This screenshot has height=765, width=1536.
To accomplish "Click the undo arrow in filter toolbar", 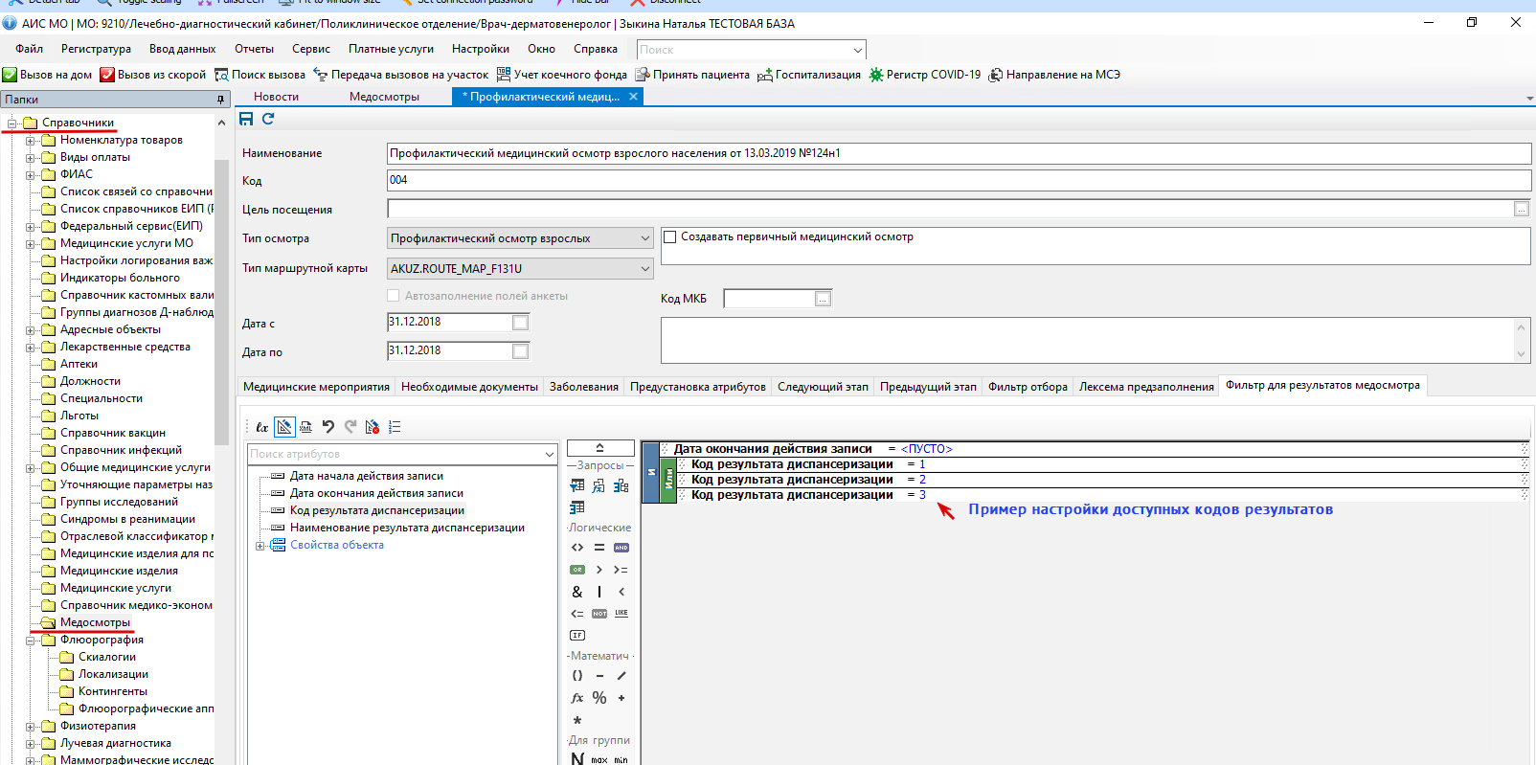I will pyautogui.click(x=328, y=427).
